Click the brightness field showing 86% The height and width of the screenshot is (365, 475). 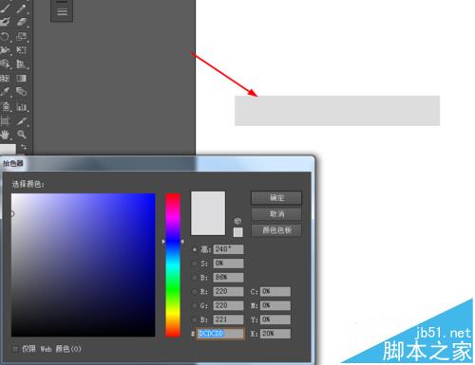click(x=228, y=278)
